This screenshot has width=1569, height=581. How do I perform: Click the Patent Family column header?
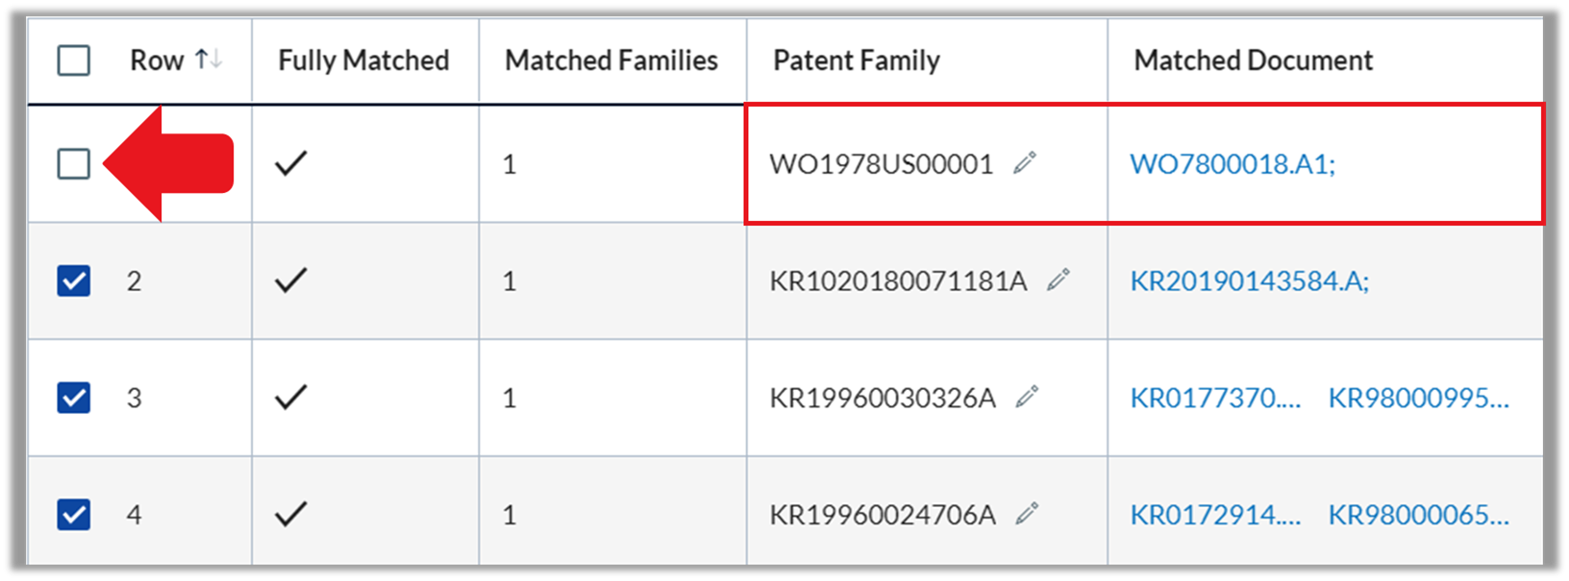coord(857,61)
